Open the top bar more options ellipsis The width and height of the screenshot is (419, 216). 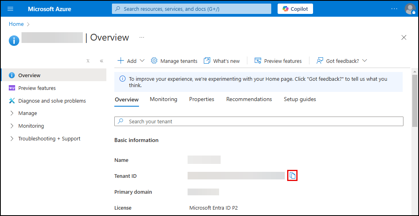394,9
